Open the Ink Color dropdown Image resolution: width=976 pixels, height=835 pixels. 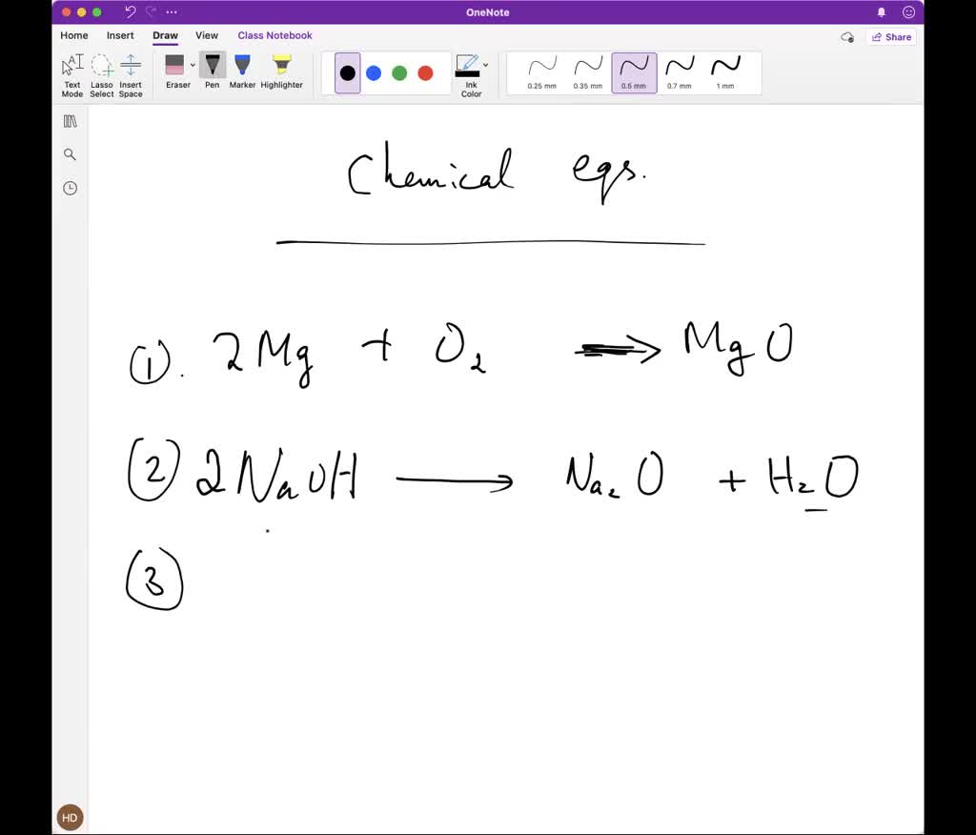tap(485, 65)
